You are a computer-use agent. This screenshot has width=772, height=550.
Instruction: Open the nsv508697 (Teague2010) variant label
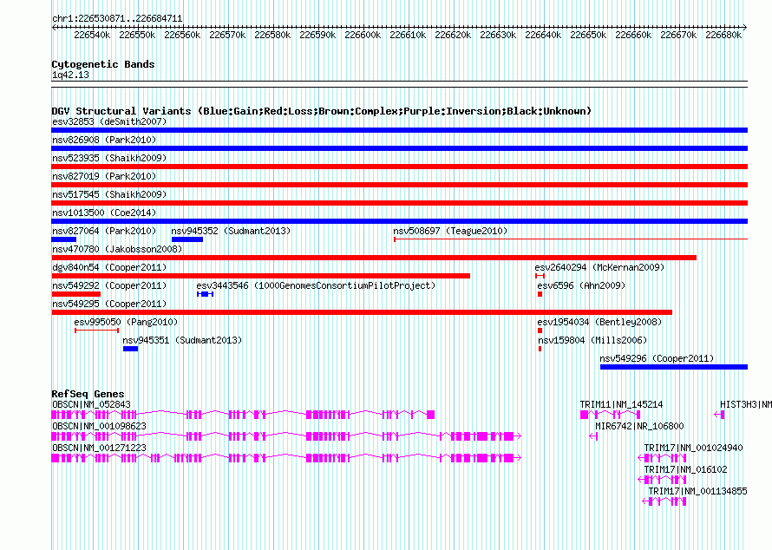coord(450,231)
